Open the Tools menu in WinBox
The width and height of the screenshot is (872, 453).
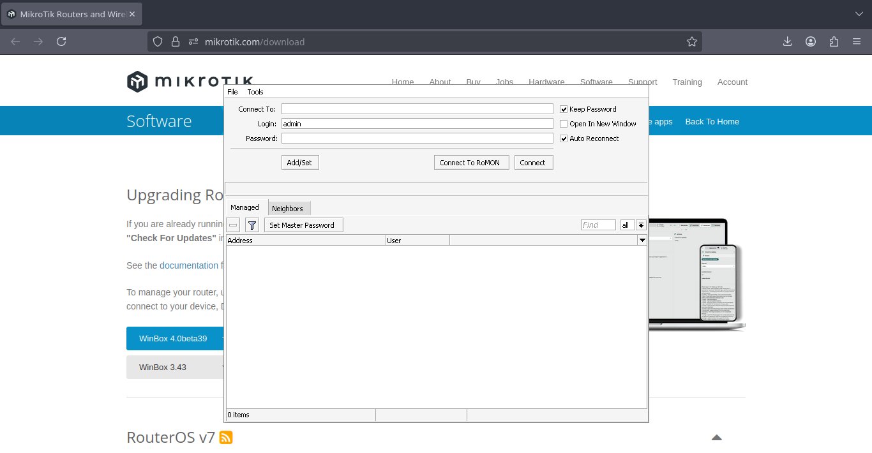(255, 92)
